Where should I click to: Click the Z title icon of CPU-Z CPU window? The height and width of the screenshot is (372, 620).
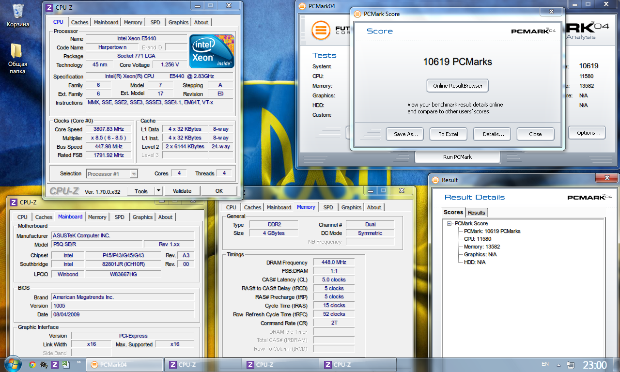tap(49, 8)
